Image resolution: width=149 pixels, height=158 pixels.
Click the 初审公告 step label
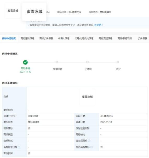58,69
